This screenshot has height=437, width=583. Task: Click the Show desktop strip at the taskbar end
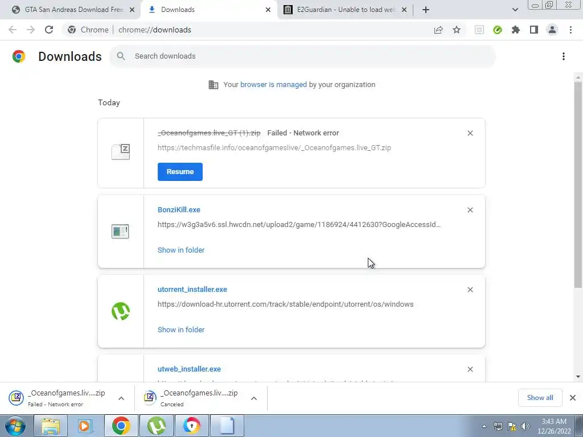coord(579,426)
